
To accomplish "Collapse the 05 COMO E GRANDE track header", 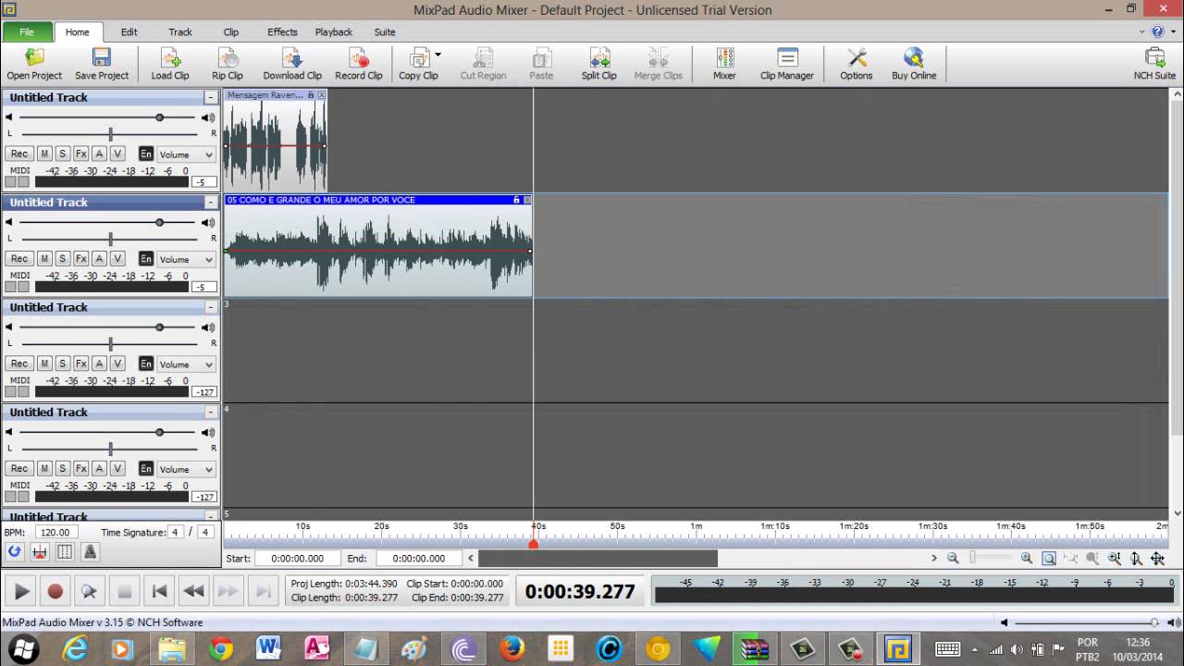I will [x=211, y=202].
